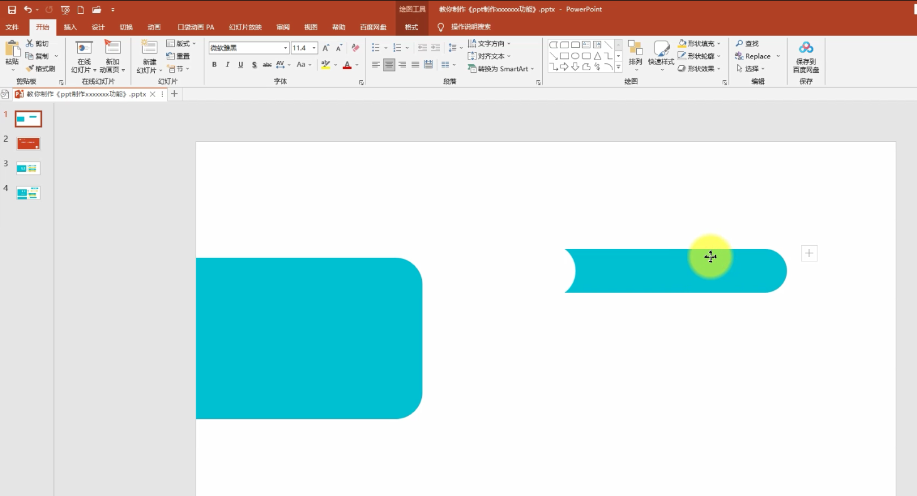Click the Save icon in quick access toolbar

(12, 9)
